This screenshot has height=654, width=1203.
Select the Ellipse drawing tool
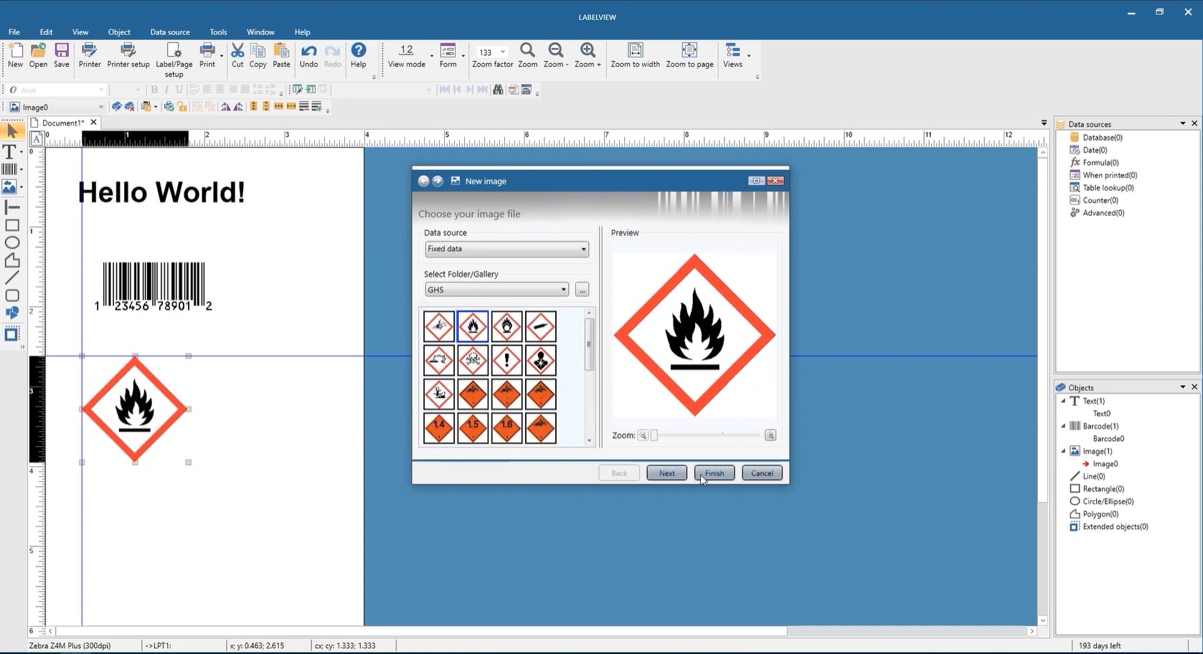12,242
